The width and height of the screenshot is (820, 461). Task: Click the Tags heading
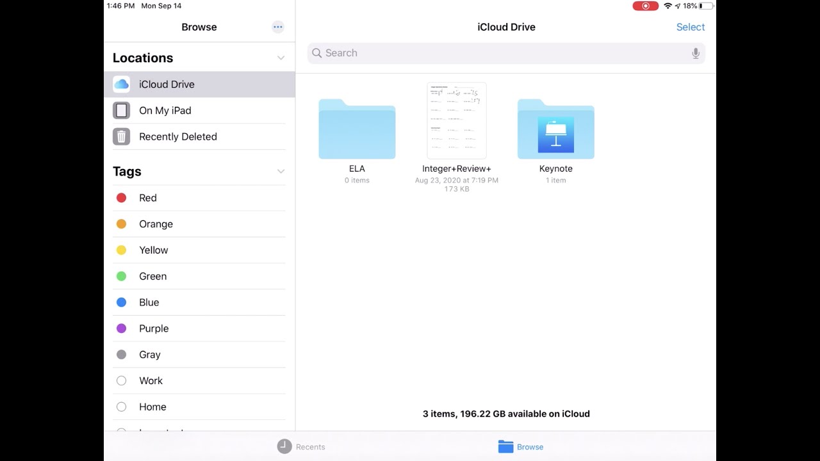(x=127, y=172)
